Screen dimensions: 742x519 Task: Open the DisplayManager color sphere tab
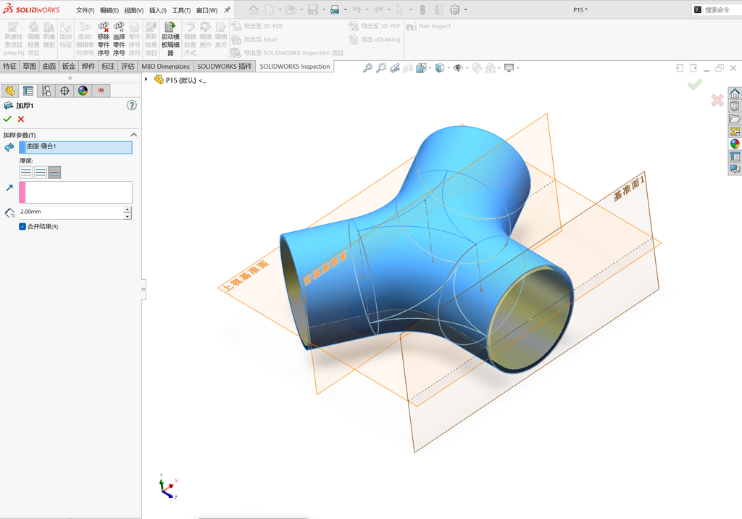pos(83,91)
